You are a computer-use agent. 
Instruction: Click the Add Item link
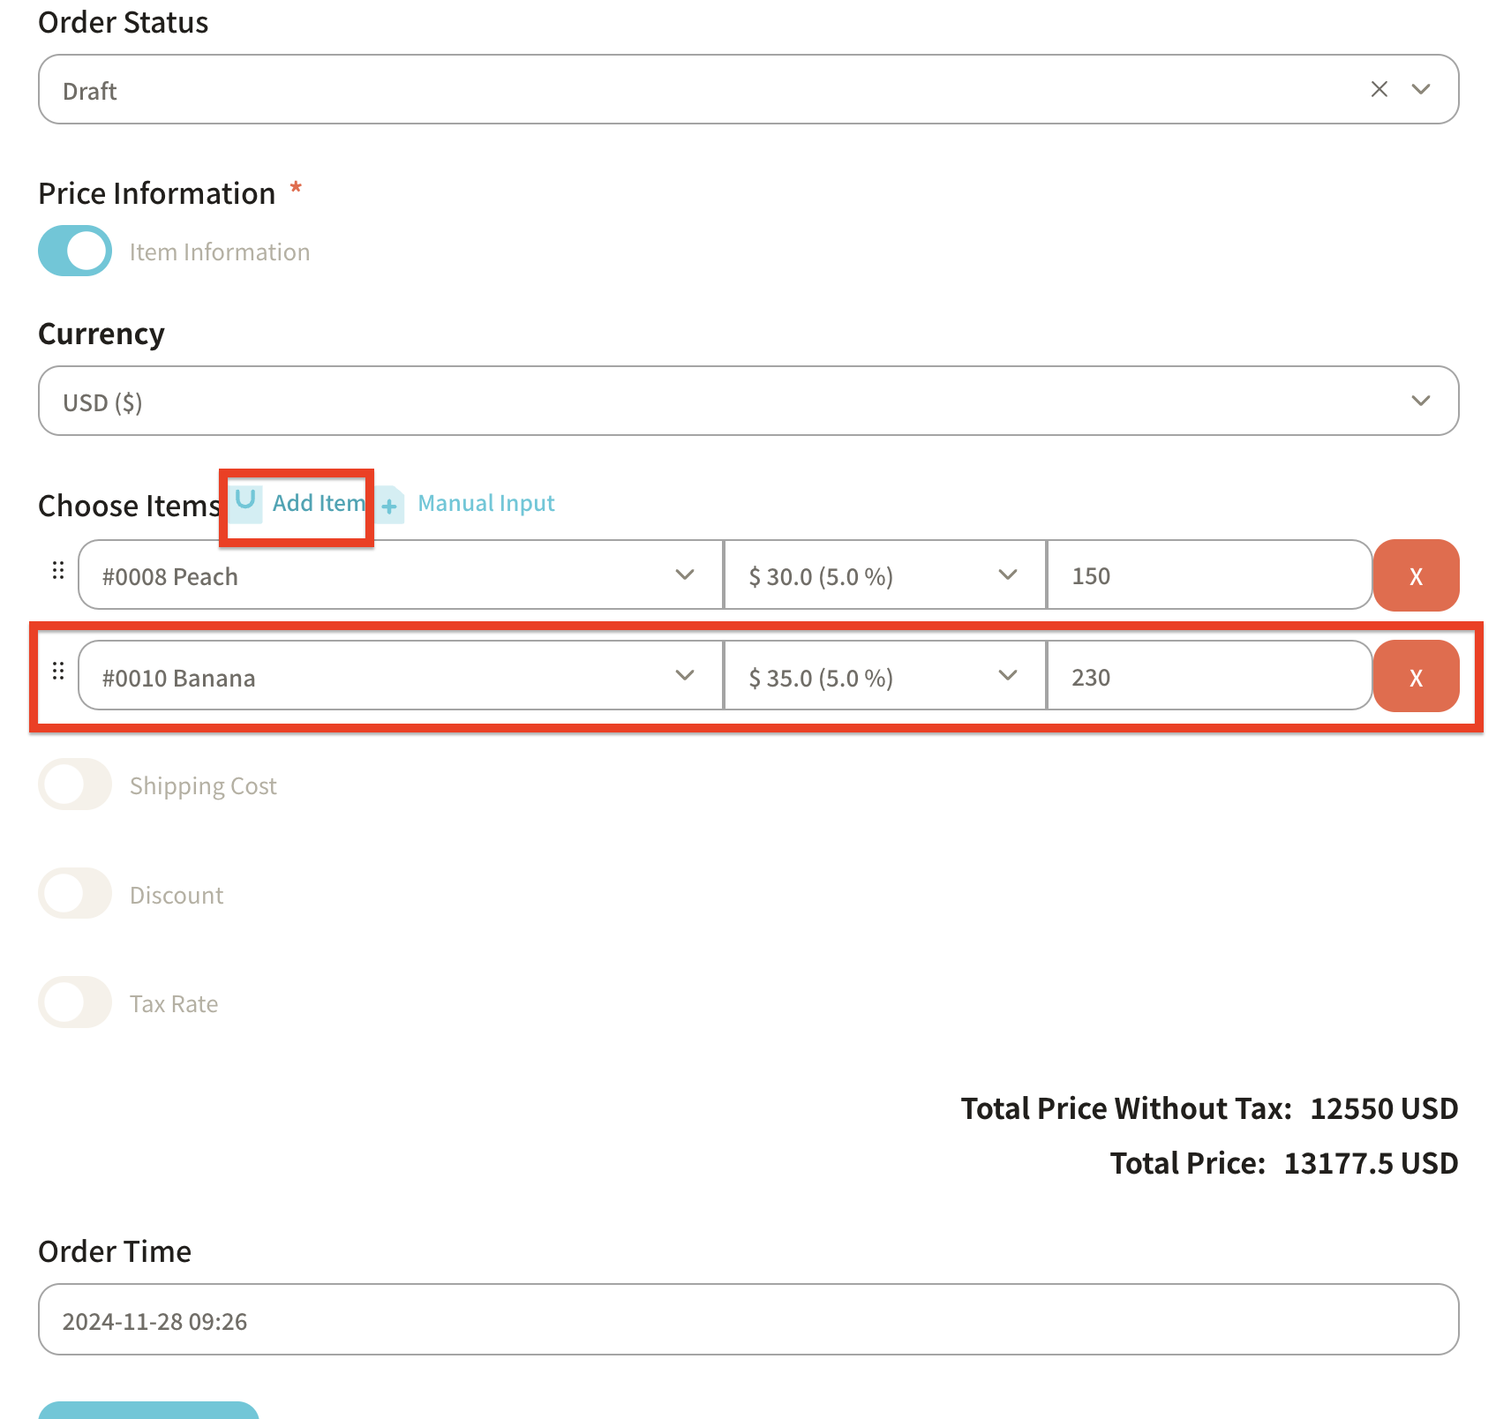(318, 503)
